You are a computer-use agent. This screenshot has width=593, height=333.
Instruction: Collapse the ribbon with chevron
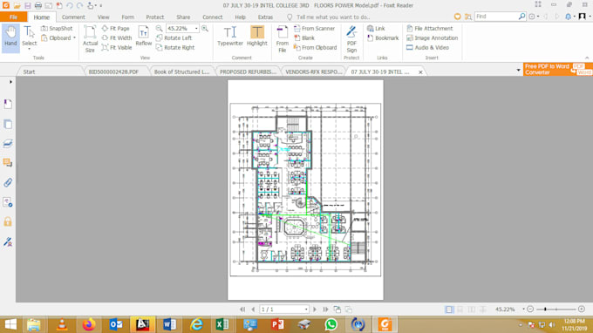[x=587, y=58]
